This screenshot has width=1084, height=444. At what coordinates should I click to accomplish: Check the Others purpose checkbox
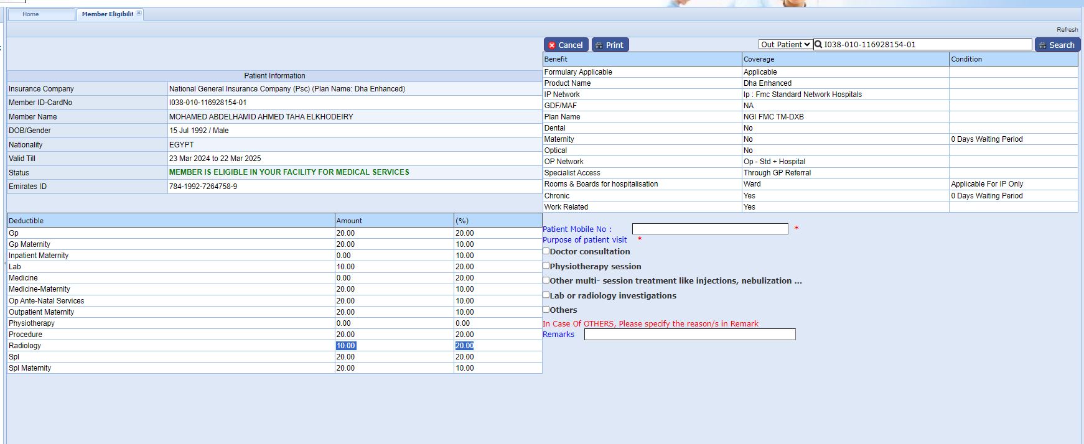(x=546, y=309)
